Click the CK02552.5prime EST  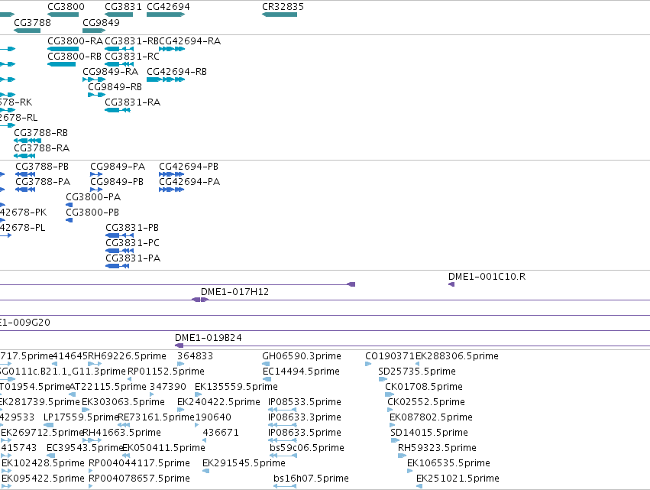point(390,410)
